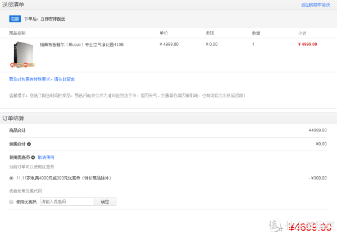Select the 11.11 家电 300元 coupon radio
Image resolution: width=337 pixels, height=235 pixels.
tap(11, 178)
